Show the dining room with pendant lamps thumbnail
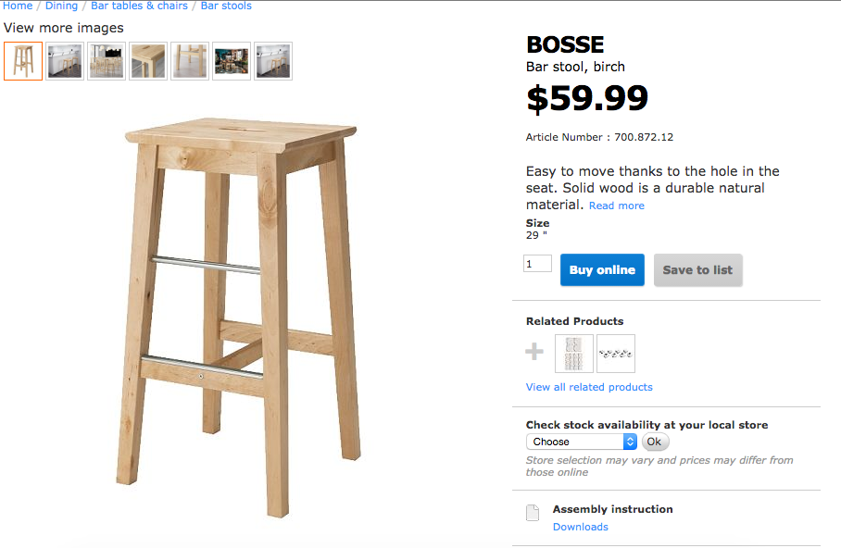 [x=107, y=61]
